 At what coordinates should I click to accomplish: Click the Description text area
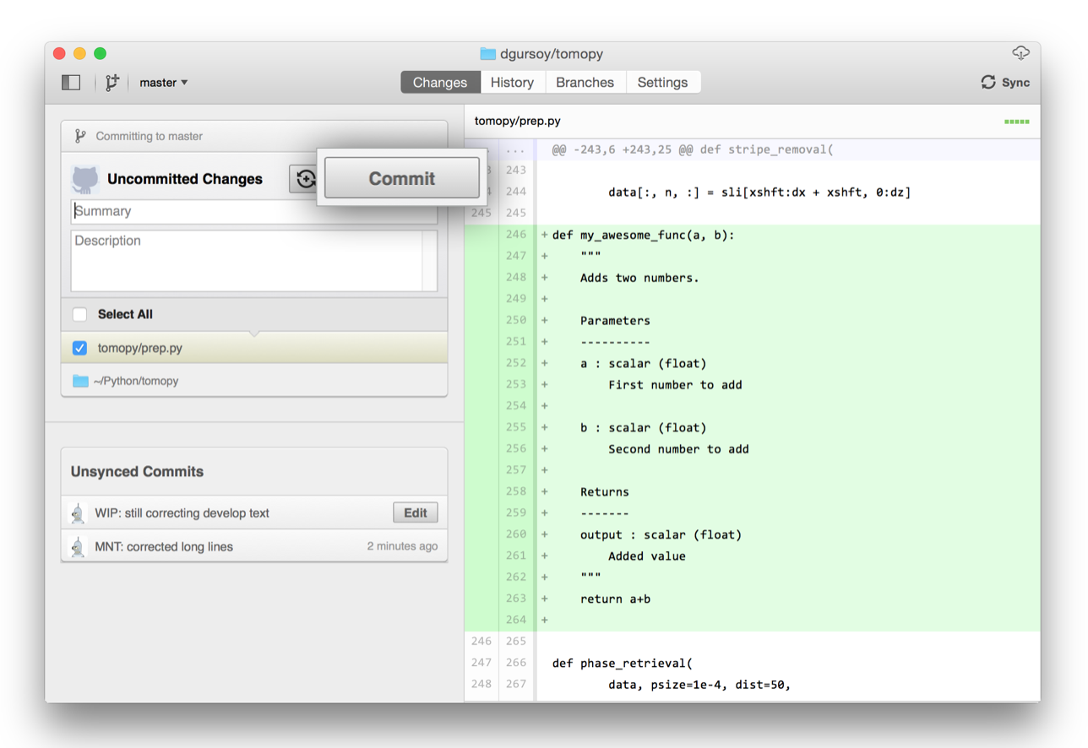coord(245,260)
